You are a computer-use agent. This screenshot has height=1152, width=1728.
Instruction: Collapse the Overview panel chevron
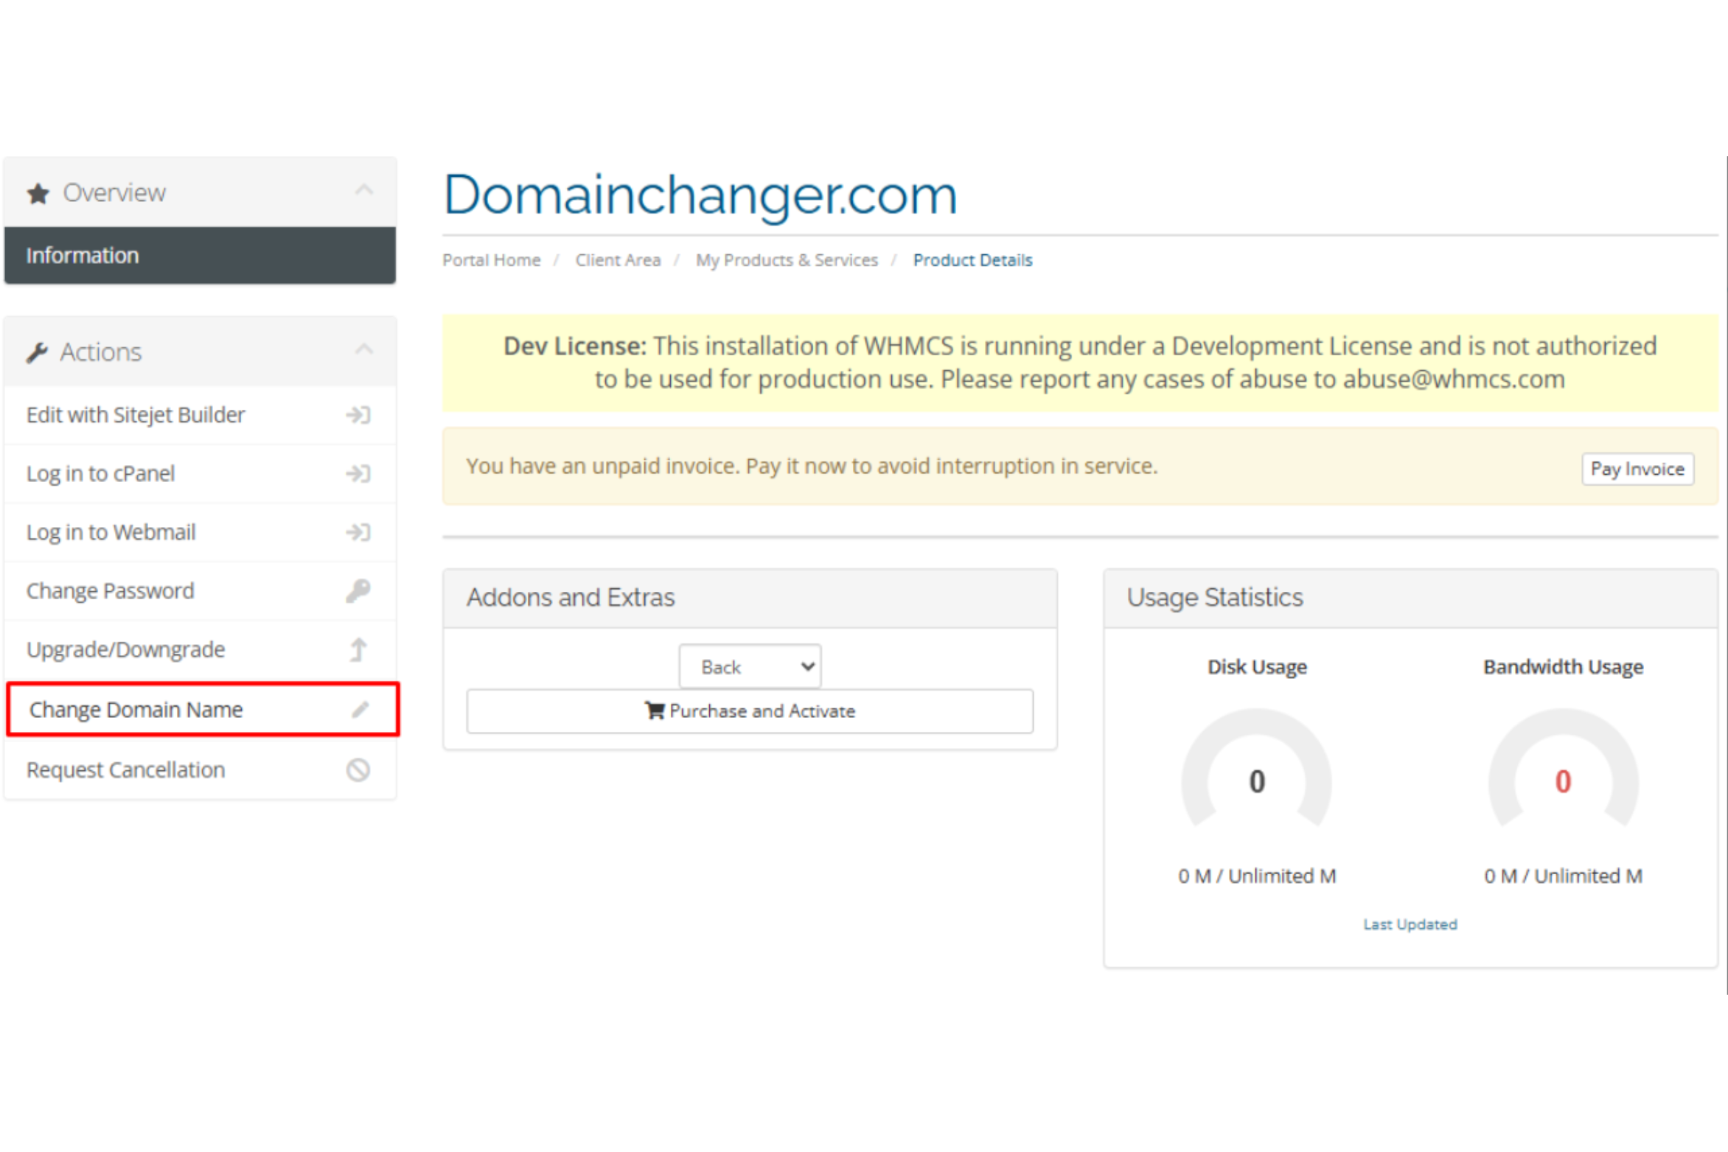[363, 190]
